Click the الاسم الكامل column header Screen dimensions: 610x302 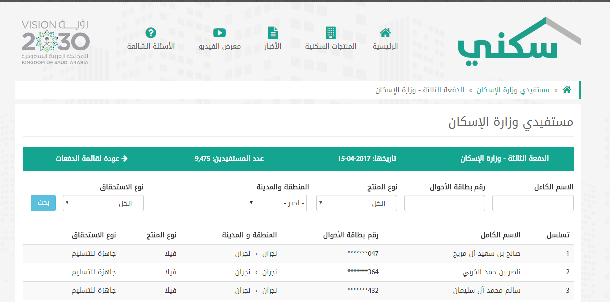pyautogui.click(x=501, y=234)
